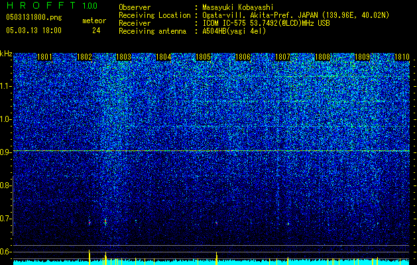Click the meteor echo just after 1802

[89, 222]
